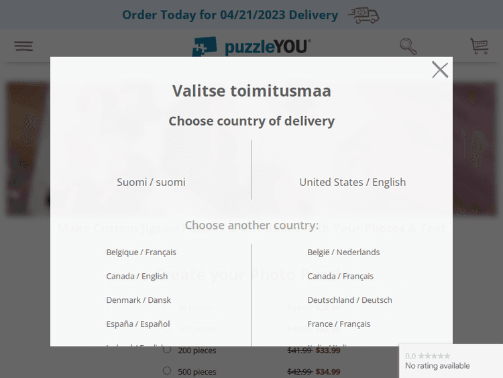
Task: Choose United States / English option
Action: 352,182
